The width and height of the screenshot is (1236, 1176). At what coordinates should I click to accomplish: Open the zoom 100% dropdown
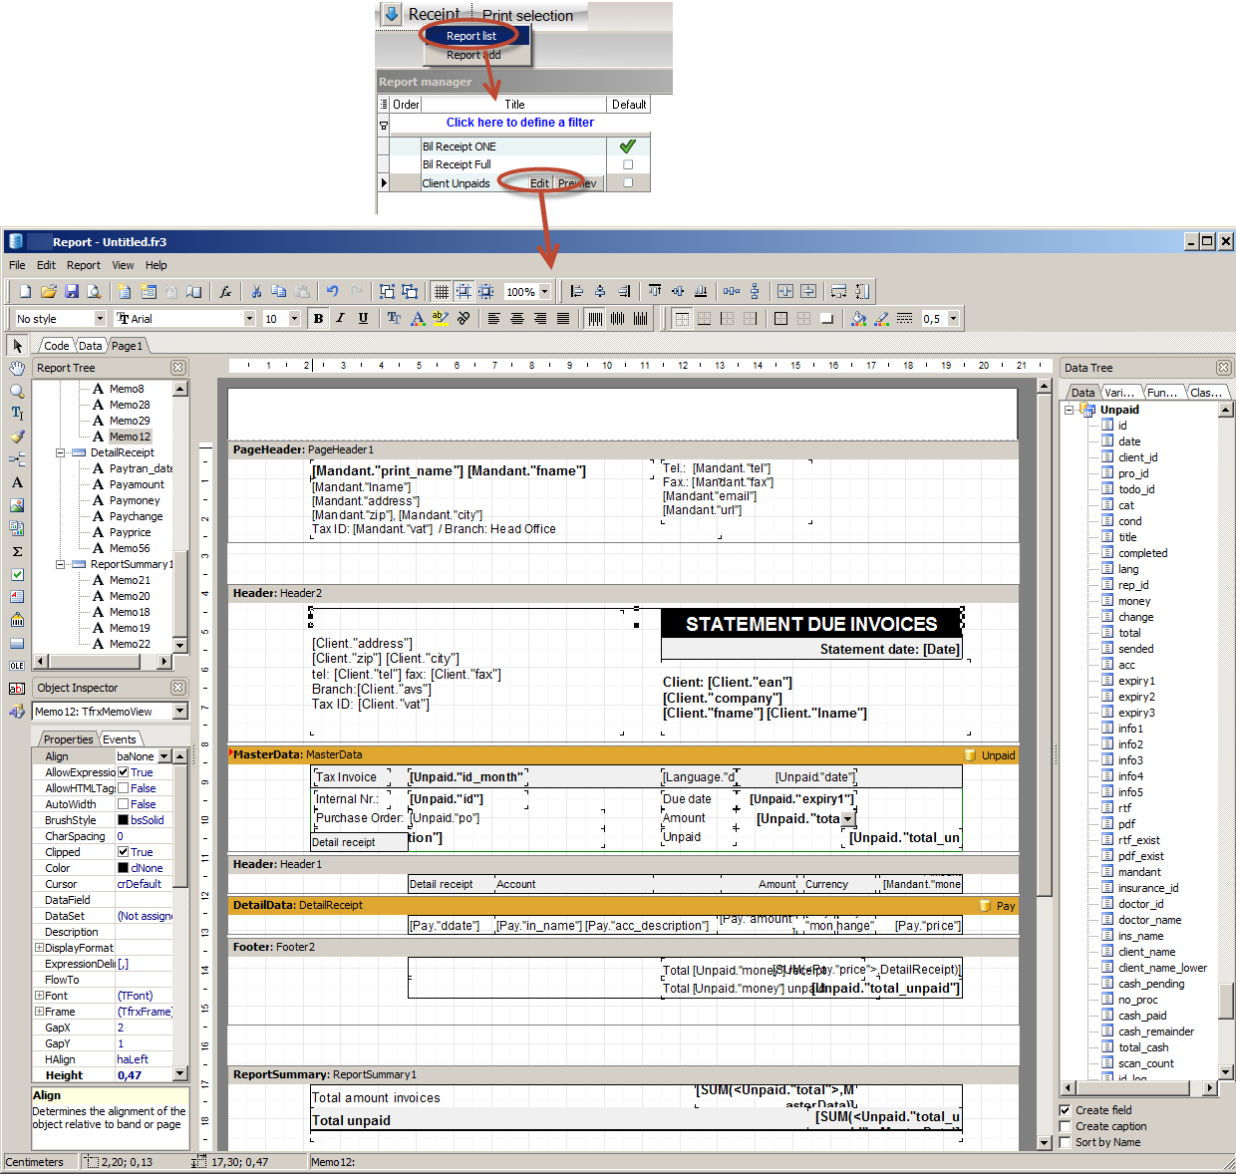546,292
